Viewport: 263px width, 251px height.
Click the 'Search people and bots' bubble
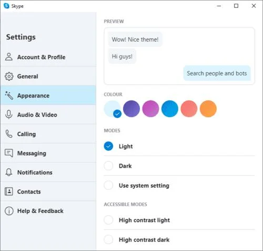[217, 73]
